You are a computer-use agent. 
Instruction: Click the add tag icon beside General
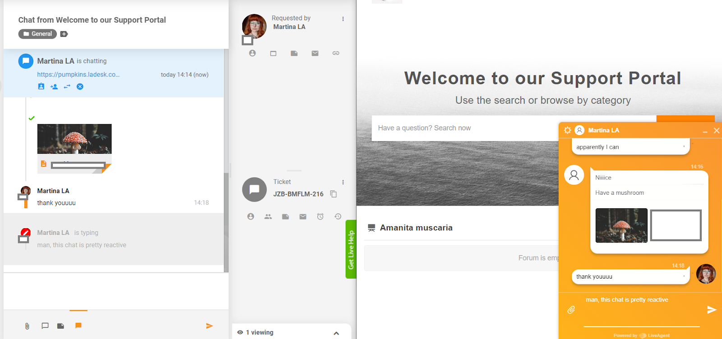click(x=64, y=34)
